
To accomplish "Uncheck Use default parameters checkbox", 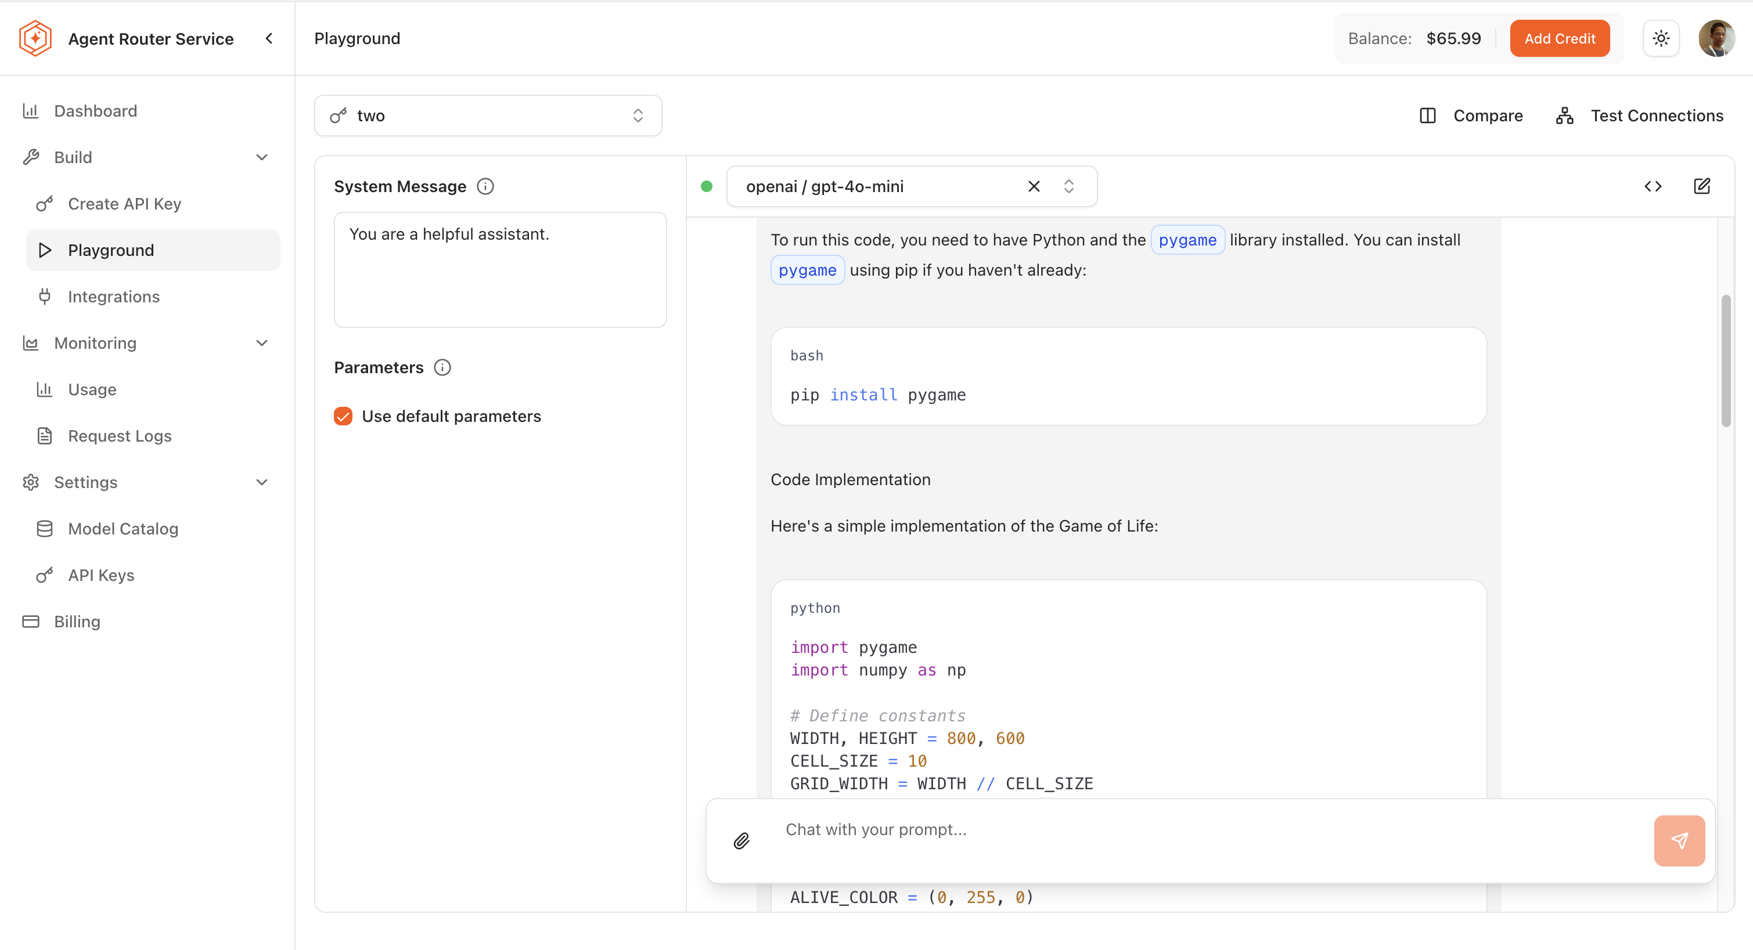I will point(343,416).
